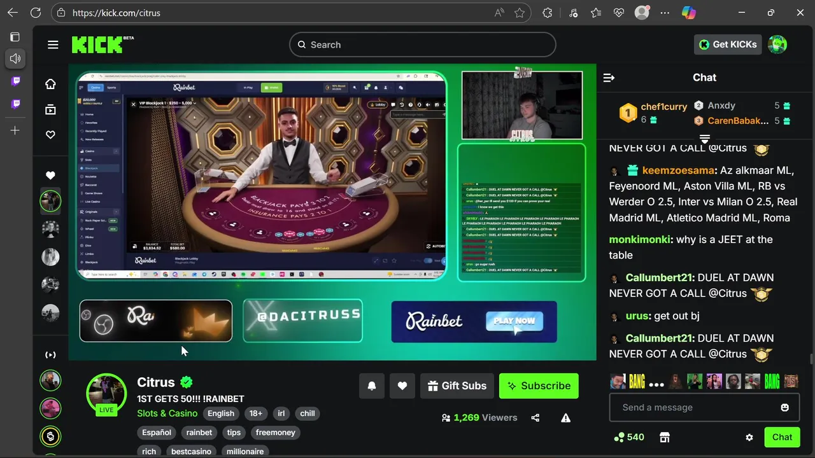Screen dimensions: 815x458
Task: Send message with Chat button
Action: click(x=782, y=437)
